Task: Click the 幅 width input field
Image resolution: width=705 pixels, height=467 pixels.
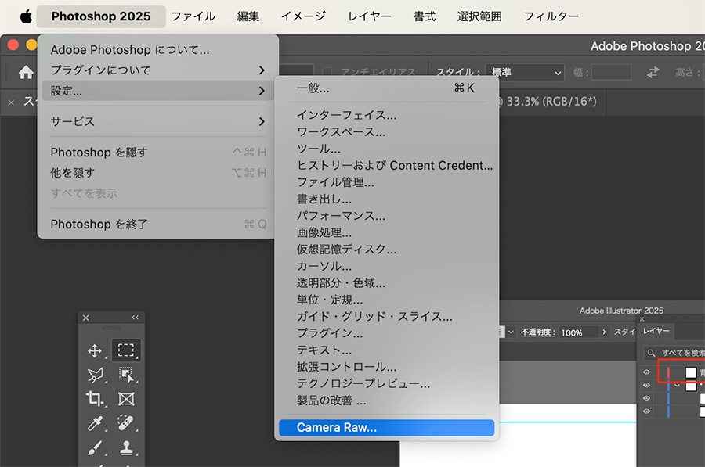Action: tap(611, 72)
